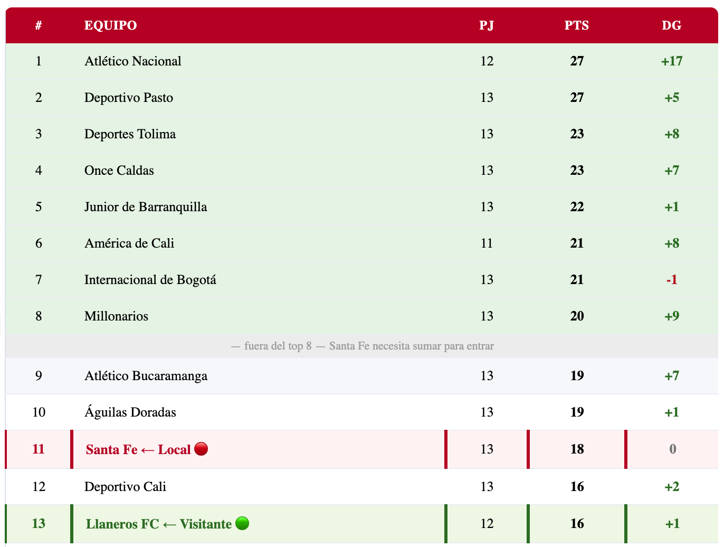
Task: Click the Santa Fe ← Local label
Action: coord(138,450)
